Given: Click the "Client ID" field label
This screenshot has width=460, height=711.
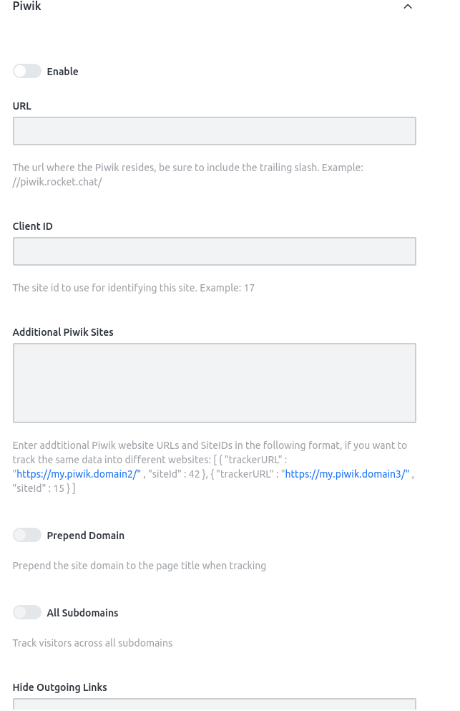Looking at the screenshot, I should pyautogui.click(x=33, y=226).
